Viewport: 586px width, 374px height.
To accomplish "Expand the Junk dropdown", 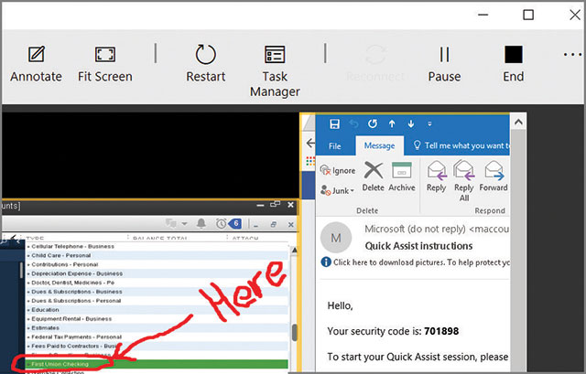I will [338, 190].
